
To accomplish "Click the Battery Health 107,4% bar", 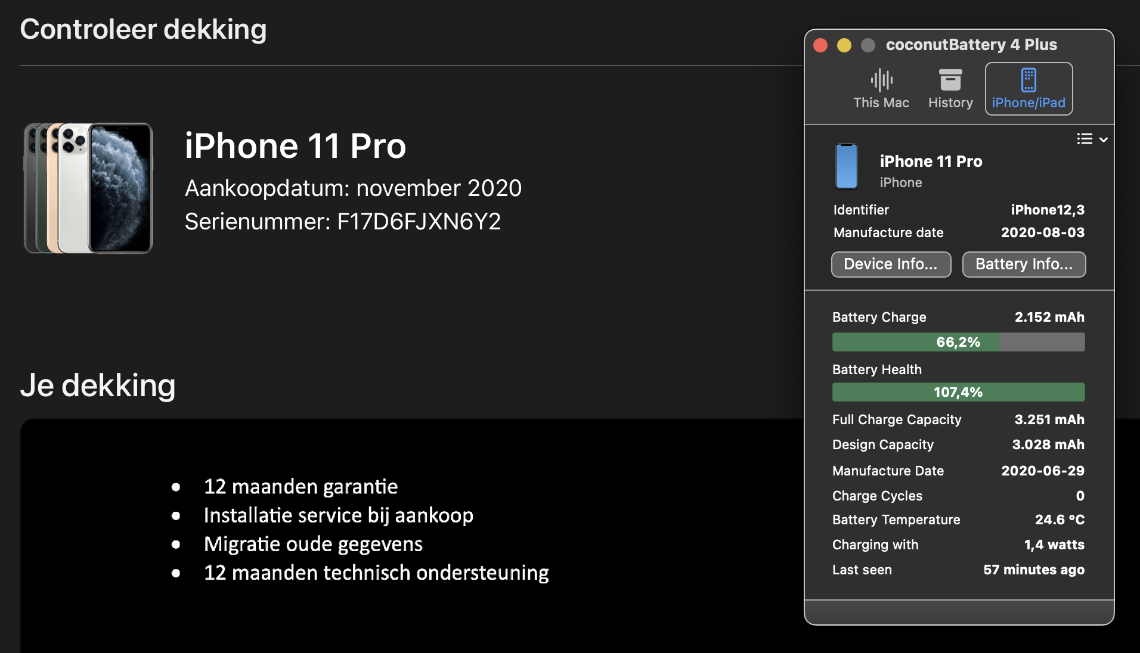I will click(x=958, y=392).
